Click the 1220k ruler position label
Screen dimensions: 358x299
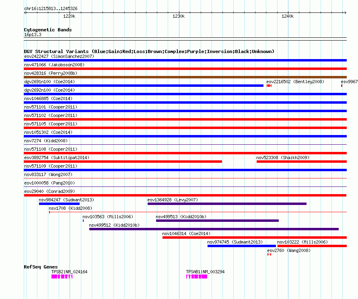(x=69, y=16)
